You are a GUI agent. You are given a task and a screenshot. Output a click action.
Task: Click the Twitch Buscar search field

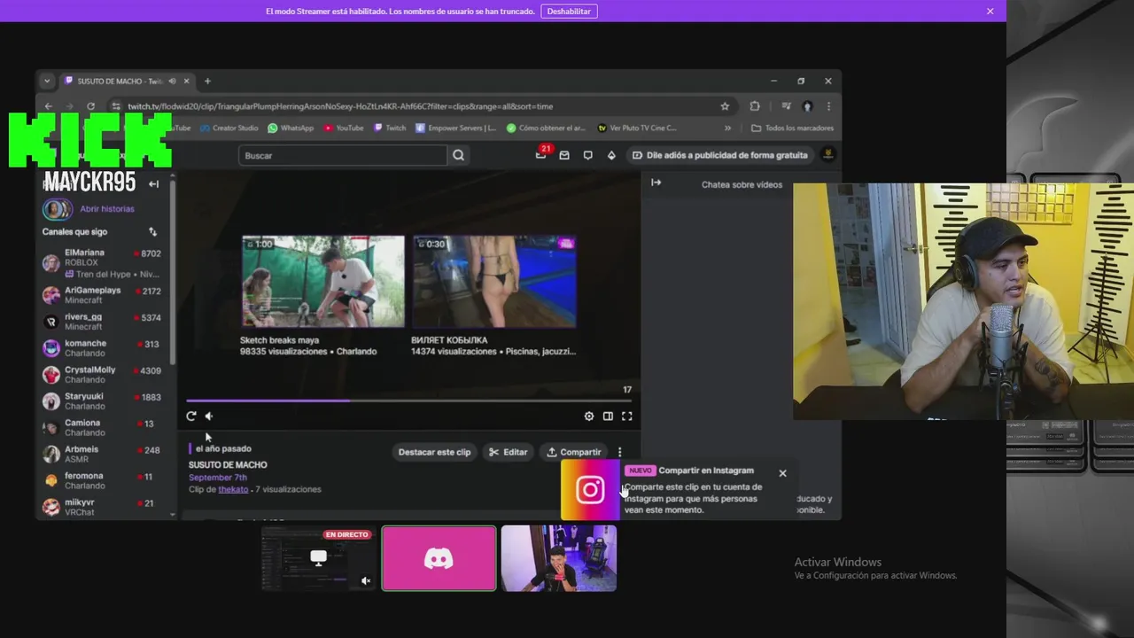pos(343,155)
